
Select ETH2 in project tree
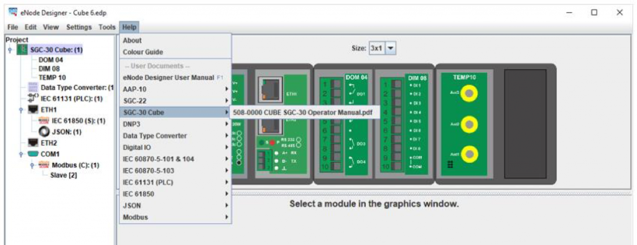(49, 143)
